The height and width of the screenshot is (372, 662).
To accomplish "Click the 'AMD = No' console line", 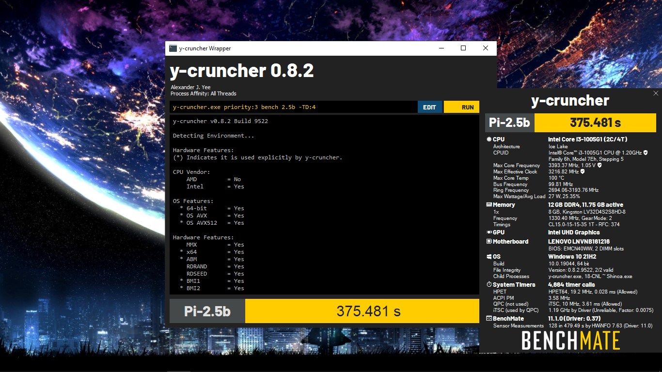I will pos(214,179).
